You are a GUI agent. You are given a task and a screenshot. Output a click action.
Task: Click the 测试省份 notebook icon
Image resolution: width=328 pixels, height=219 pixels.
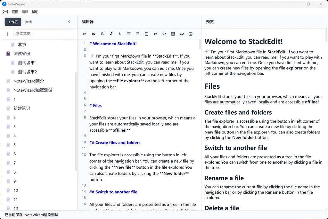(x=8, y=54)
